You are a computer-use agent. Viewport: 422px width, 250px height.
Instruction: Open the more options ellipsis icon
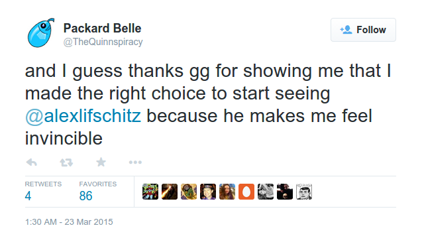pos(135,162)
